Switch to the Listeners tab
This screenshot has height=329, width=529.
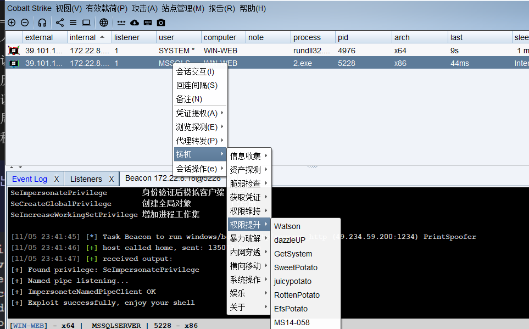pyautogui.click(x=86, y=179)
